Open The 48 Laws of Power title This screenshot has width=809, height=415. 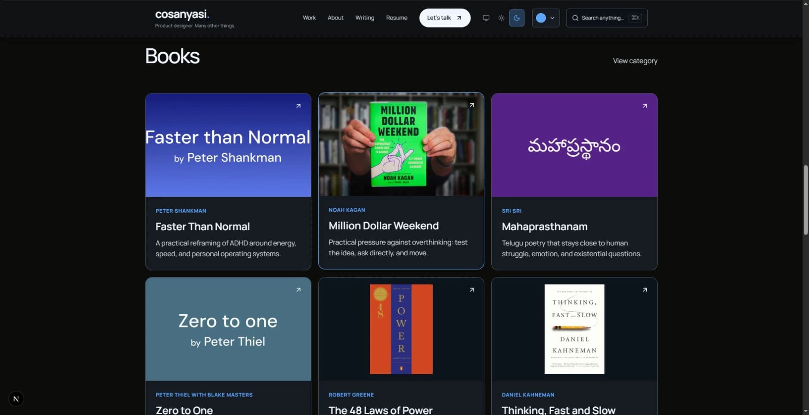click(x=381, y=410)
